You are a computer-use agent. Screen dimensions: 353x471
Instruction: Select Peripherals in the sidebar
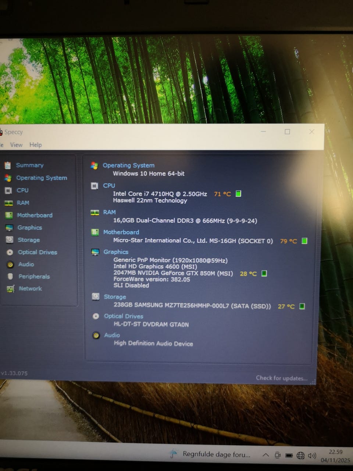(34, 276)
